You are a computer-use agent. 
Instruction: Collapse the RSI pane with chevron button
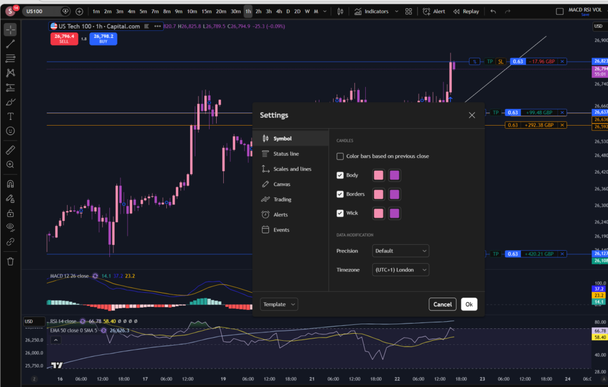click(x=55, y=340)
